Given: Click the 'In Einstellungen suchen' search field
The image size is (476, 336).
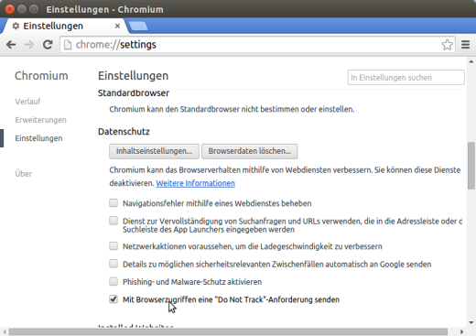Looking at the screenshot, I should click(x=406, y=78).
